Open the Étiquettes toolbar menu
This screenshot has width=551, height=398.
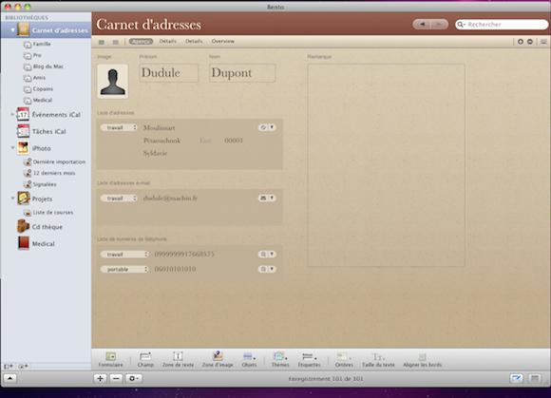click(310, 359)
